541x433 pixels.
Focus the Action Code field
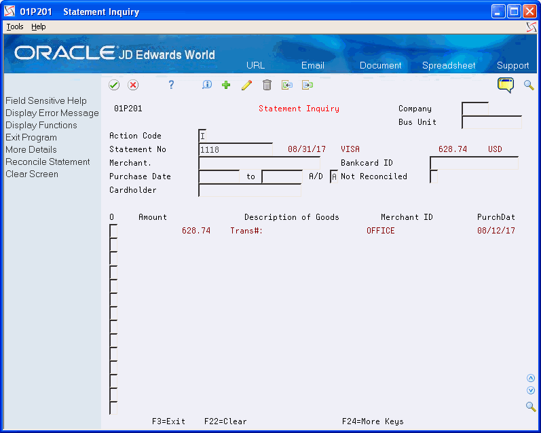(x=202, y=136)
